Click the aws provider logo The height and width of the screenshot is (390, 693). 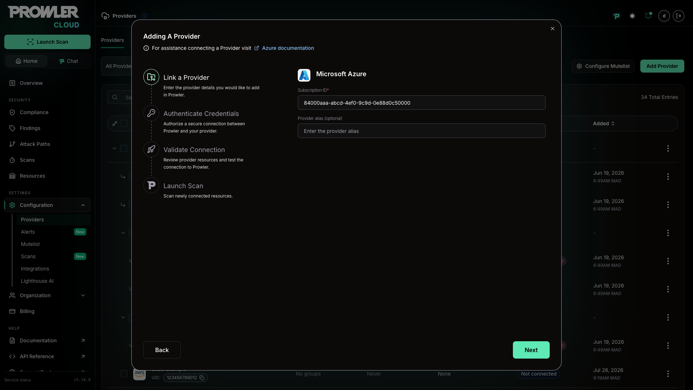click(140, 374)
